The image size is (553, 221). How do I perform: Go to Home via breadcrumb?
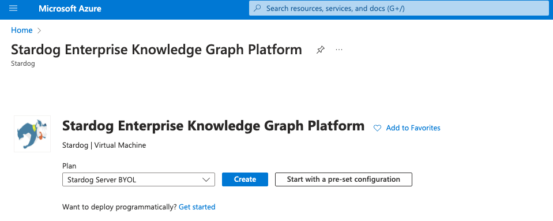(x=21, y=31)
